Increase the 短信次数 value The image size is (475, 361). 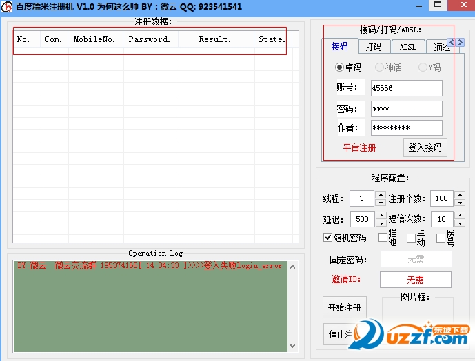tap(460, 216)
